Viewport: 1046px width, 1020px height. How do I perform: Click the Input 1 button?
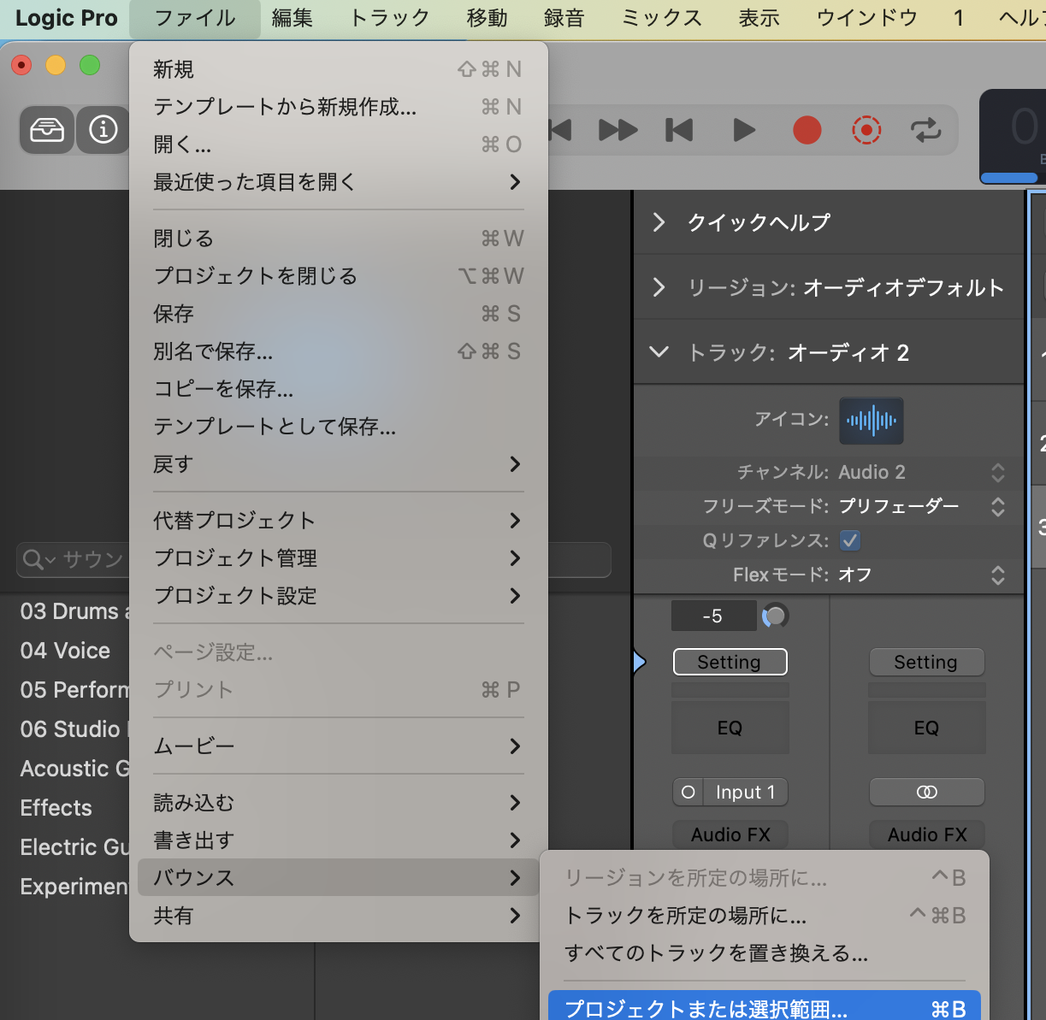click(745, 793)
